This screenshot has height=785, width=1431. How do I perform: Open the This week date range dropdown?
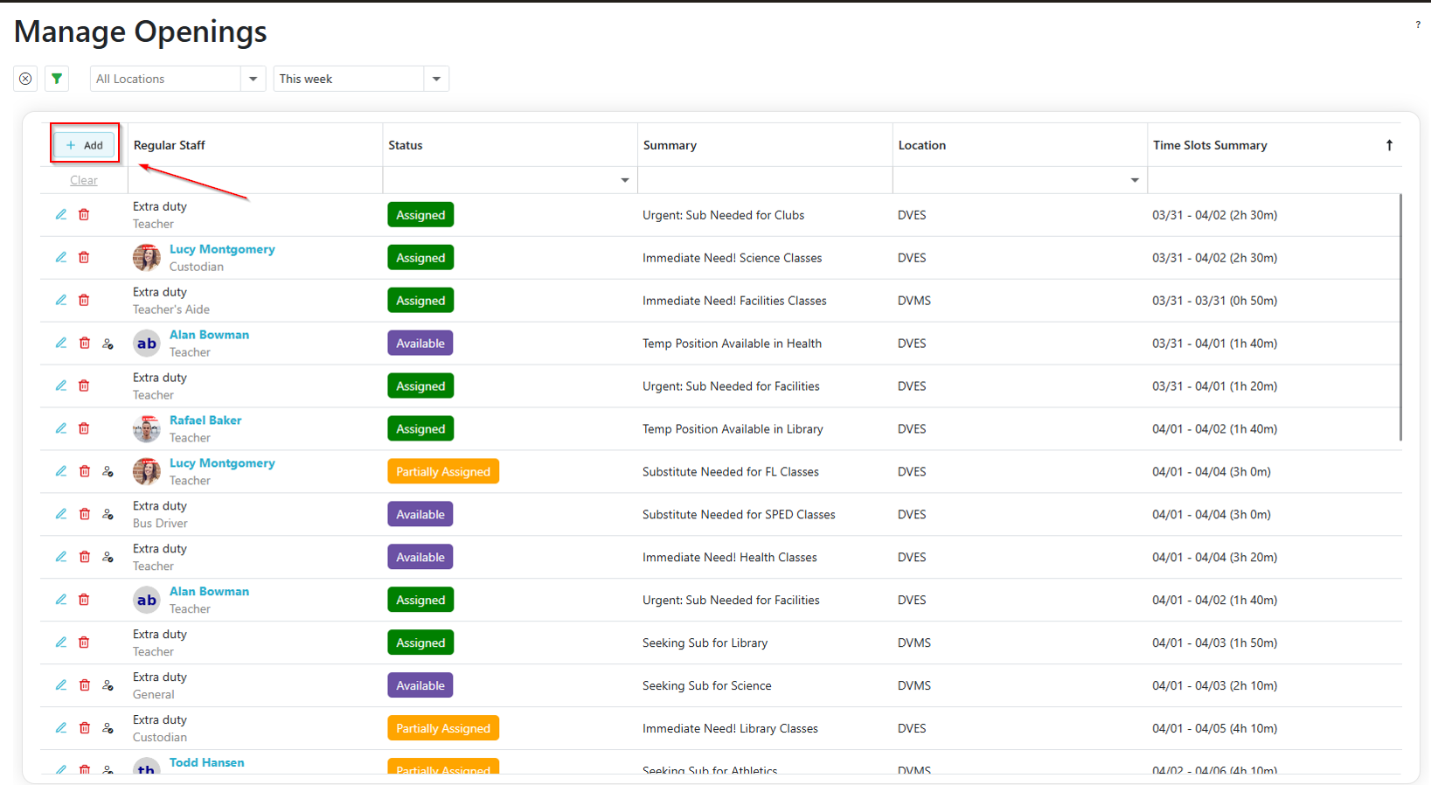point(436,79)
